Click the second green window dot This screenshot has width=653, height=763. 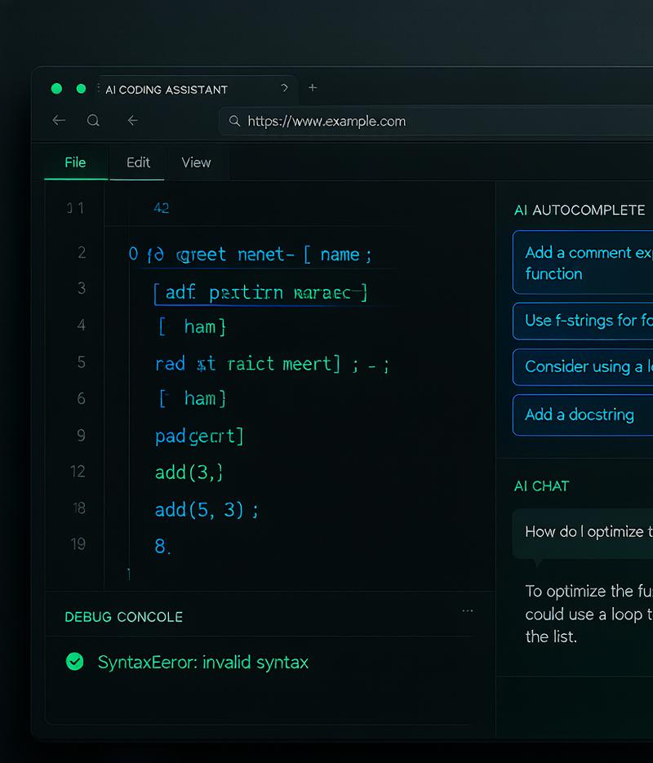[82, 89]
